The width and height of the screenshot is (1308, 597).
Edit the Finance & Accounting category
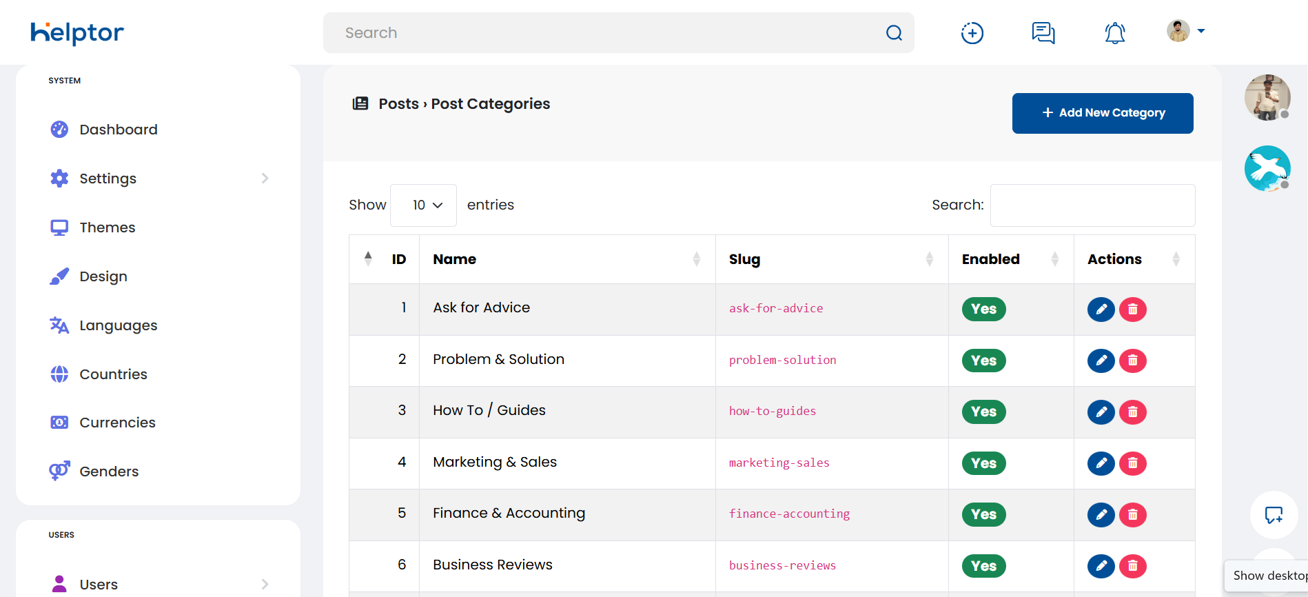1101,515
